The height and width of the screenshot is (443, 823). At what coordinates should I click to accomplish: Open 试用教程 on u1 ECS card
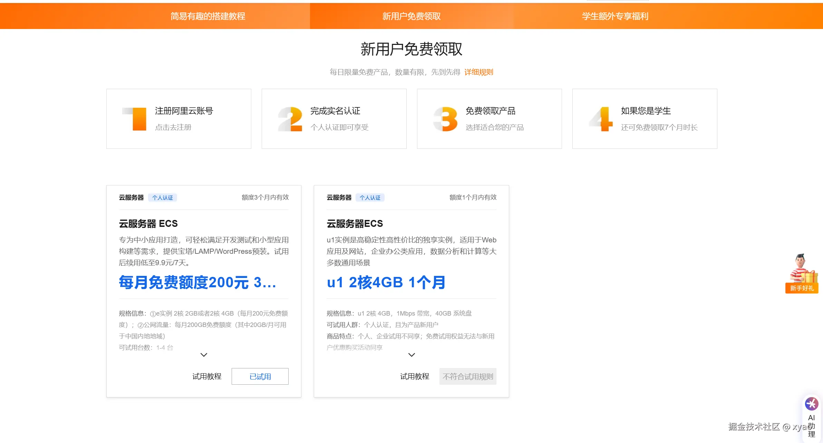415,376
